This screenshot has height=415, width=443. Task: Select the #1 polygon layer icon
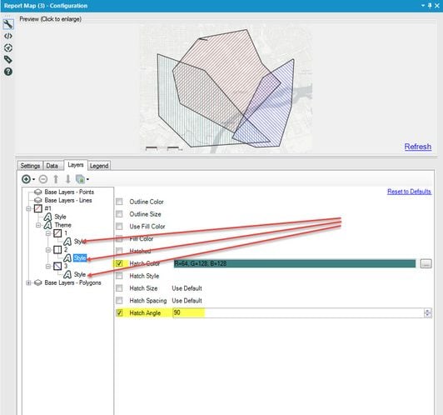[x=38, y=208]
